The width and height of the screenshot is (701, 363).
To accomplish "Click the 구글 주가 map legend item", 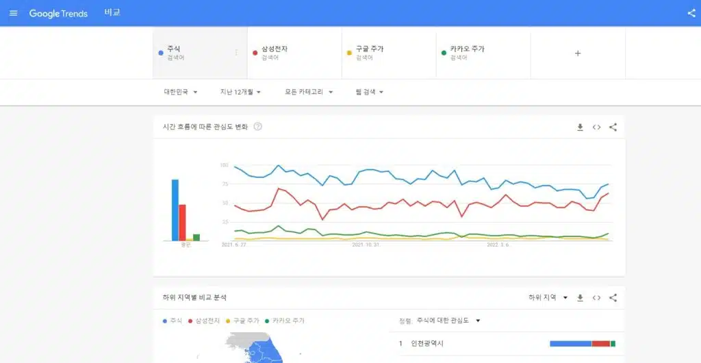I will [x=242, y=321].
